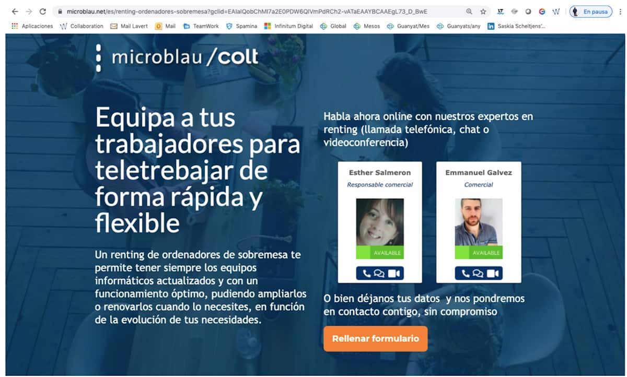This screenshot has width=627, height=377.
Task: Open the TeamWork bookmark
Action: coord(202,26)
